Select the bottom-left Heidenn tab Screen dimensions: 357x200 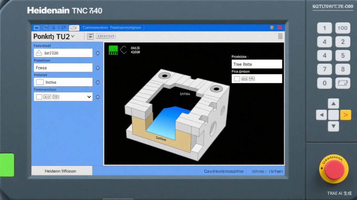click(62, 171)
